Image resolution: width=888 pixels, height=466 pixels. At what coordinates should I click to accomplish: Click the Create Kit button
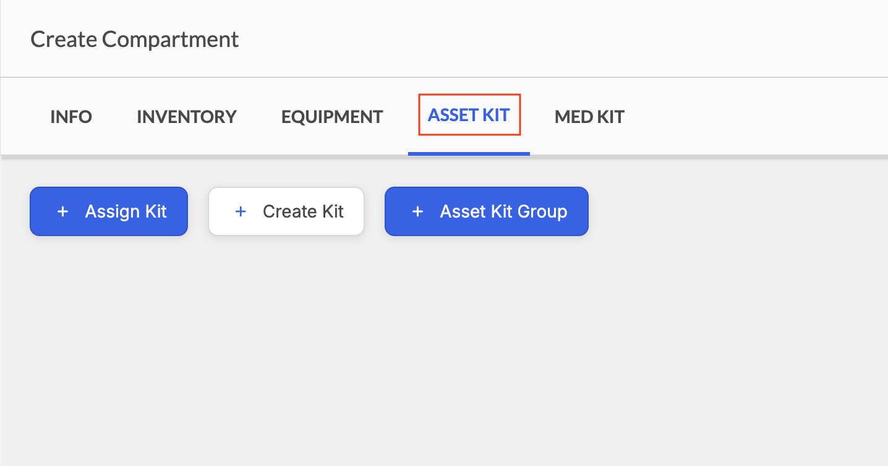(286, 211)
